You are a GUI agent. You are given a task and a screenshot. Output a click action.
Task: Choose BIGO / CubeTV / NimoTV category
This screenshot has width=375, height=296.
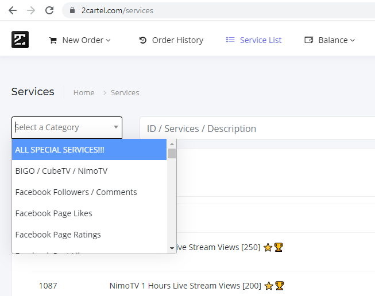(89, 171)
